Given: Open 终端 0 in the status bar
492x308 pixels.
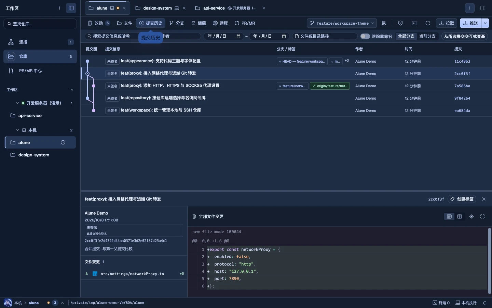Looking at the screenshot, I should pyautogui.click(x=441, y=303).
